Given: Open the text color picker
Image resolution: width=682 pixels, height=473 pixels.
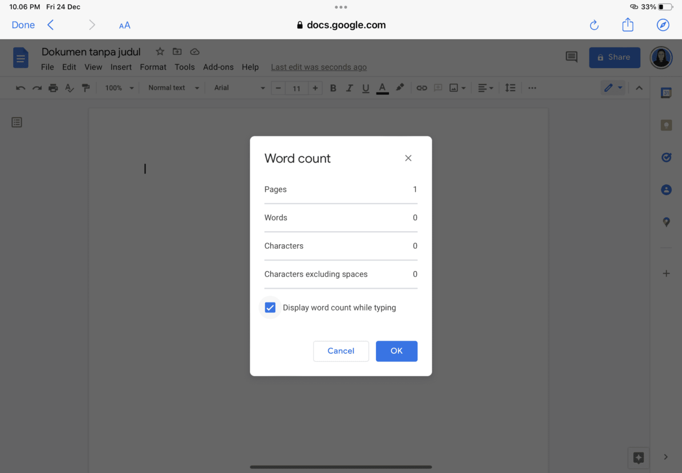Looking at the screenshot, I should 382,88.
